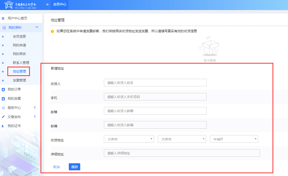Click the hamburger menu icon in header

tap(47, 5)
